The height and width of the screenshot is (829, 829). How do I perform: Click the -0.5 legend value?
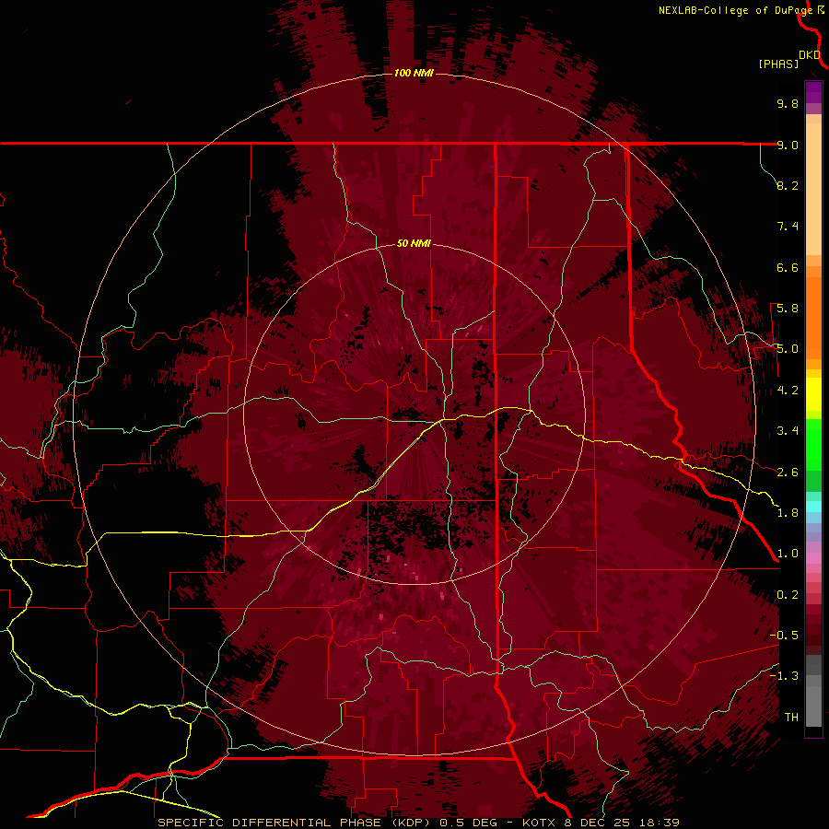pos(784,636)
